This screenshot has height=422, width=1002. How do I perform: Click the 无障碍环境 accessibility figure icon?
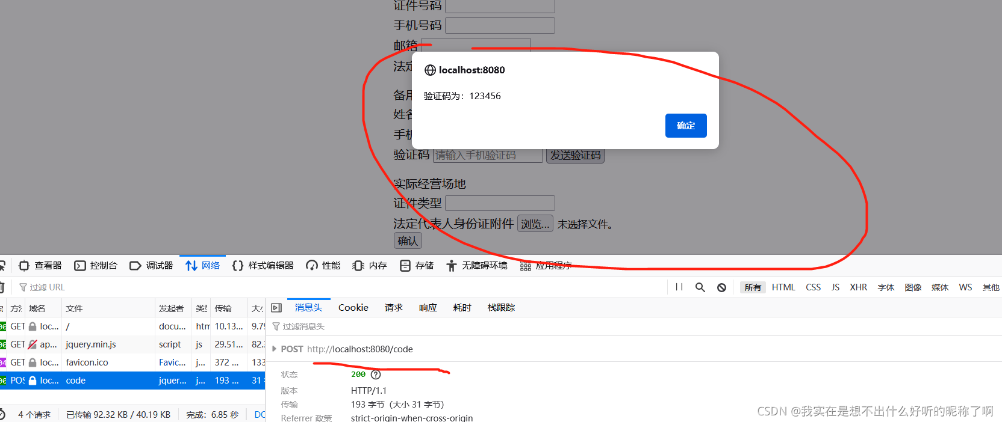452,266
